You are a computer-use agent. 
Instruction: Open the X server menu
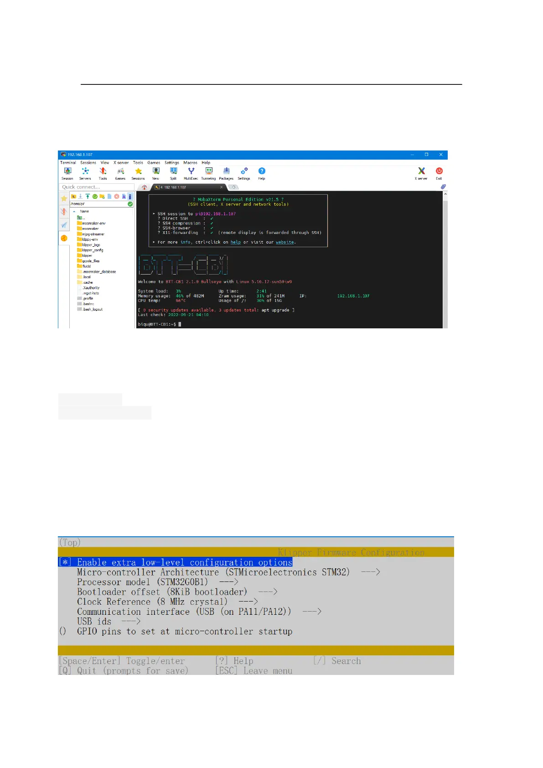point(121,162)
